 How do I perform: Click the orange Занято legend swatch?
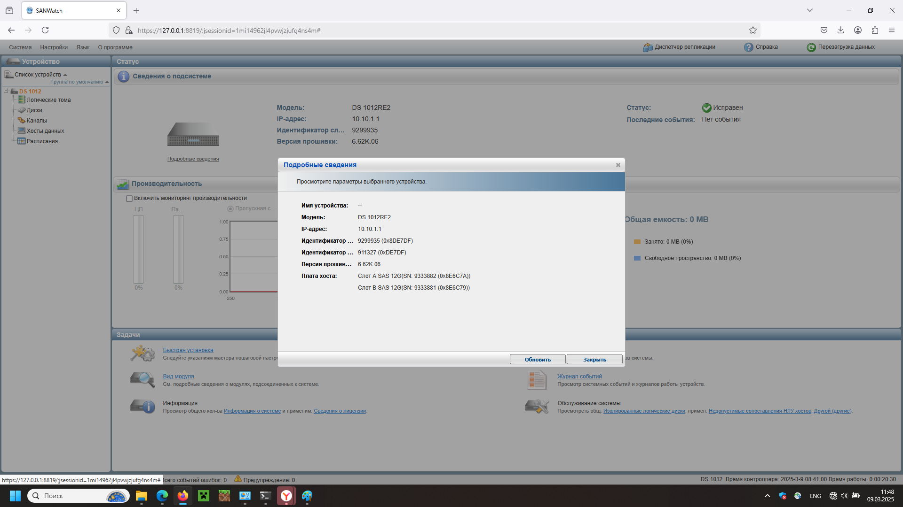pyautogui.click(x=637, y=242)
